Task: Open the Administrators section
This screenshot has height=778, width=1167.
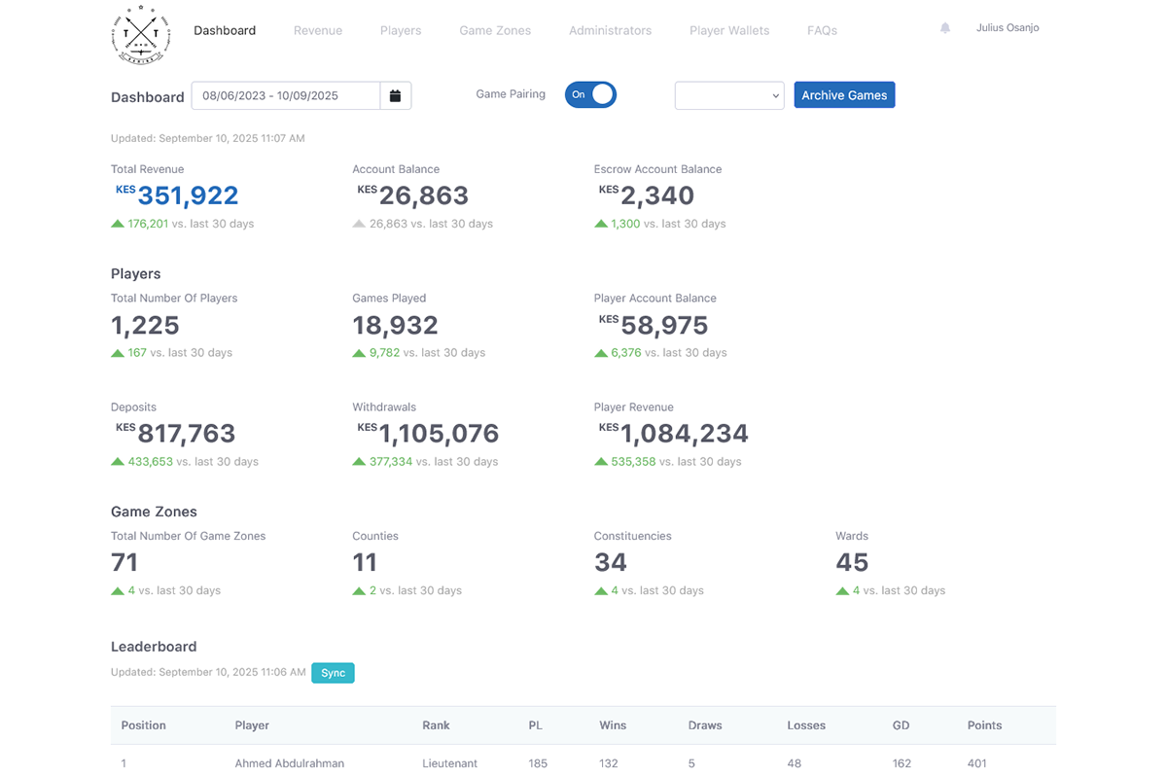Action: (x=610, y=30)
